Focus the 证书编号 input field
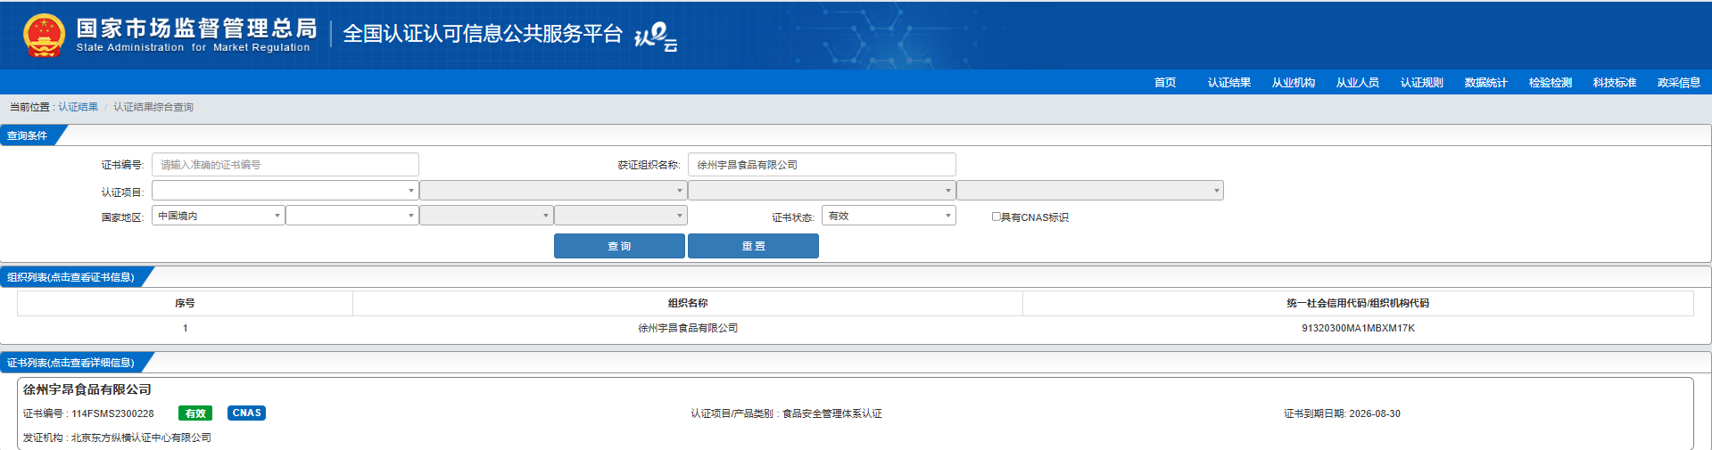 click(x=285, y=165)
